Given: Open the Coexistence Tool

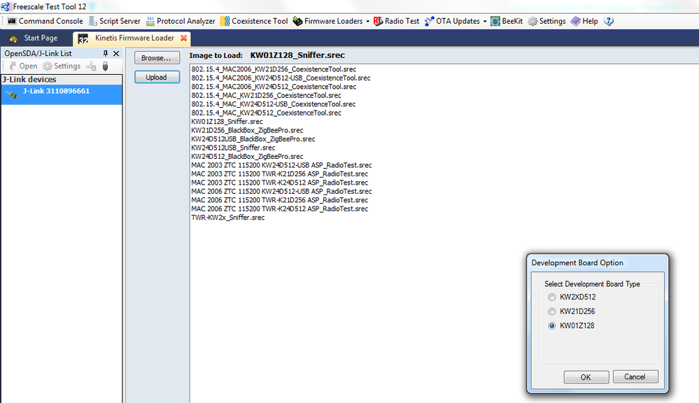Looking at the screenshot, I should (x=254, y=21).
